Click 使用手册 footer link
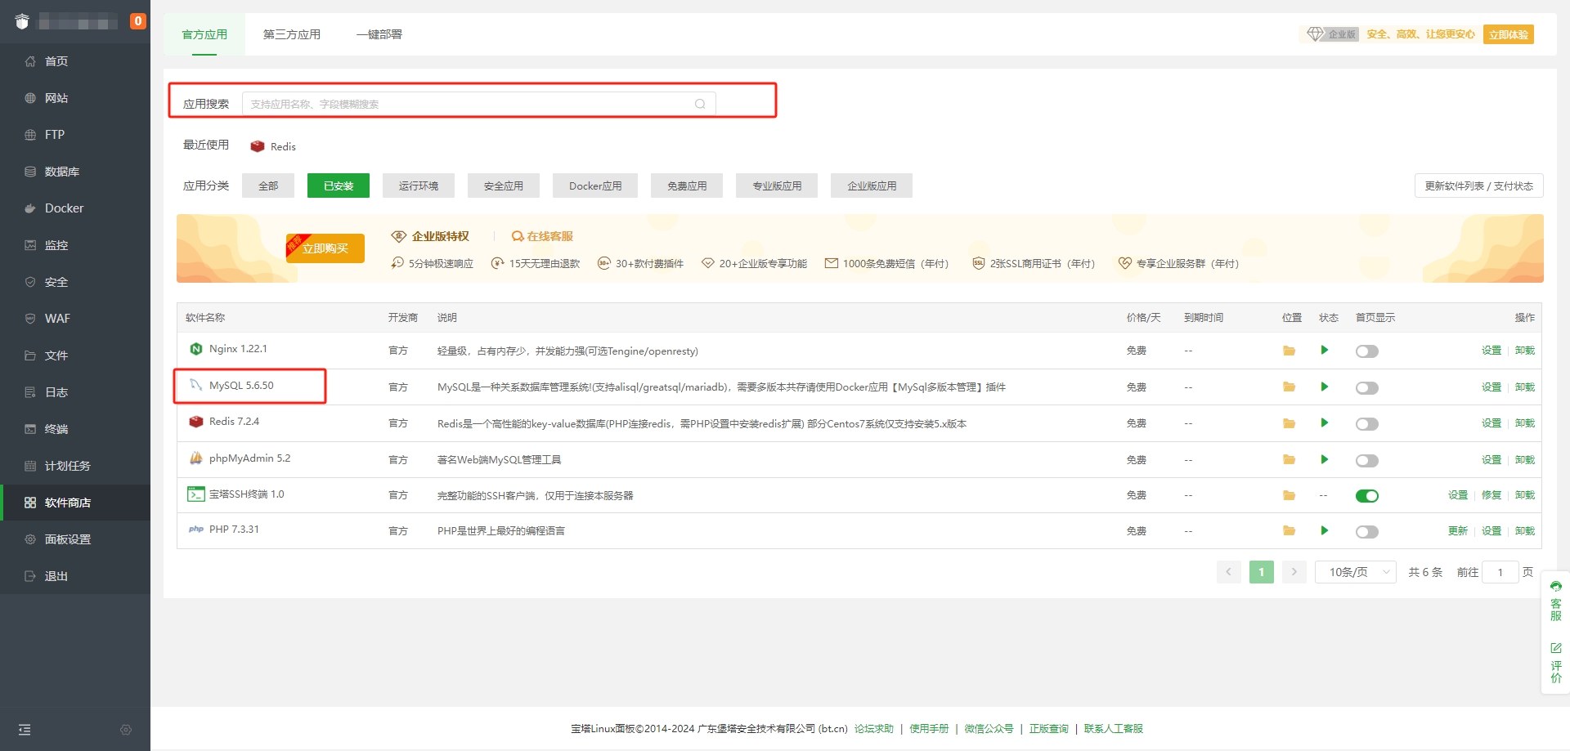 click(929, 729)
